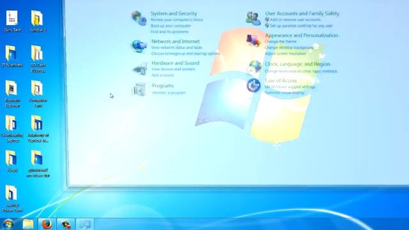Click Adjust screen resolution
The width and height of the screenshot is (409, 230).
click(286, 54)
